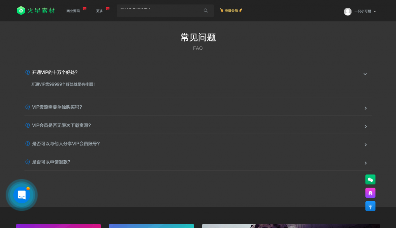Click the question mark icon beside VIP资源需要单独购买吗
Screen dimensions: 396x228
pos(27,107)
